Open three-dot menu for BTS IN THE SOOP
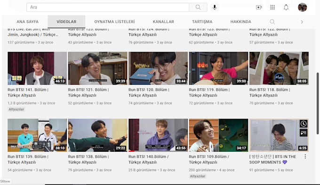320x185 pixels. [305, 156]
